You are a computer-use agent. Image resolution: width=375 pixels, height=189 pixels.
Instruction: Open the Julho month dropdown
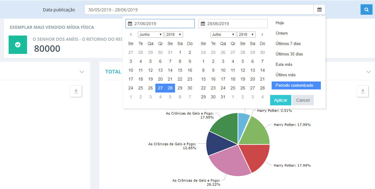223,35
